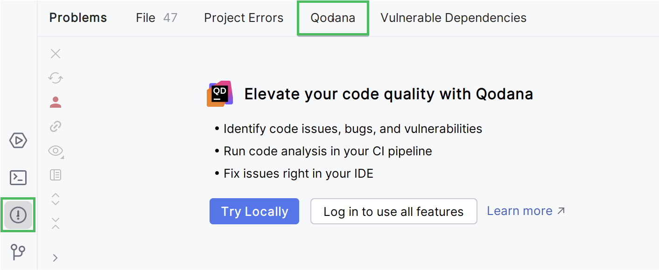Viewport: 659px width, 270px height.
Task: Click the Try Locally button
Action: (254, 211)
